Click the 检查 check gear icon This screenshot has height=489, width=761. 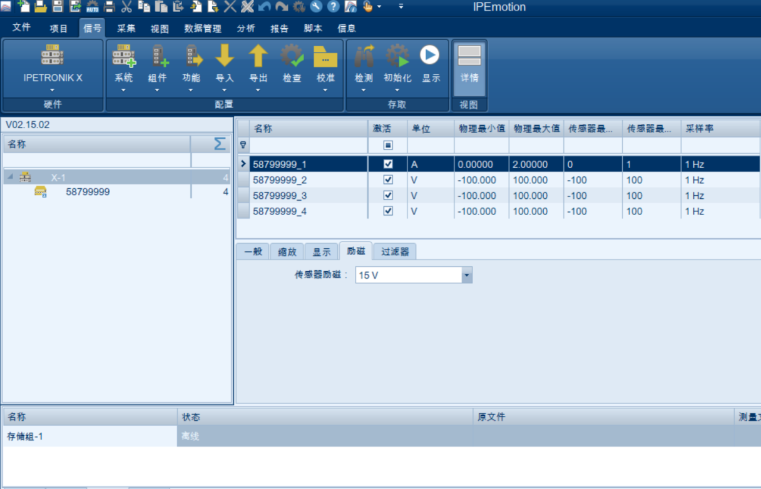292,56
